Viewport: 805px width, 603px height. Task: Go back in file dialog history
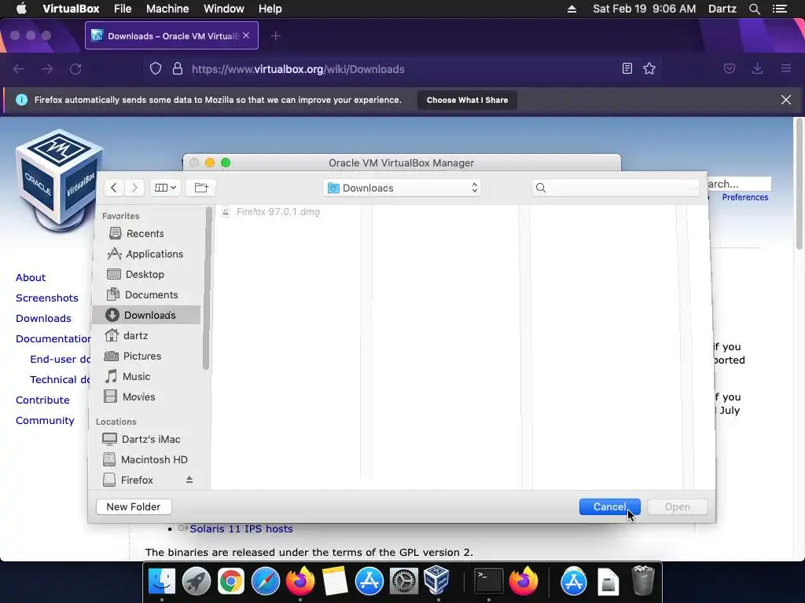[x=114, y=188]
